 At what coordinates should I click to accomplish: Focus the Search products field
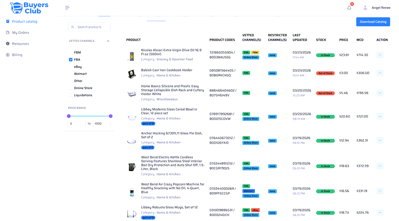point(89,27)
